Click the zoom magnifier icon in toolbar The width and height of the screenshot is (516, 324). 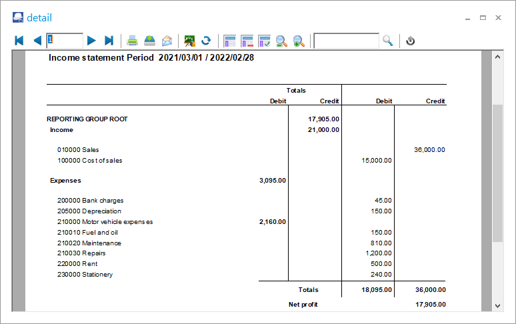(x=281, y=41)
